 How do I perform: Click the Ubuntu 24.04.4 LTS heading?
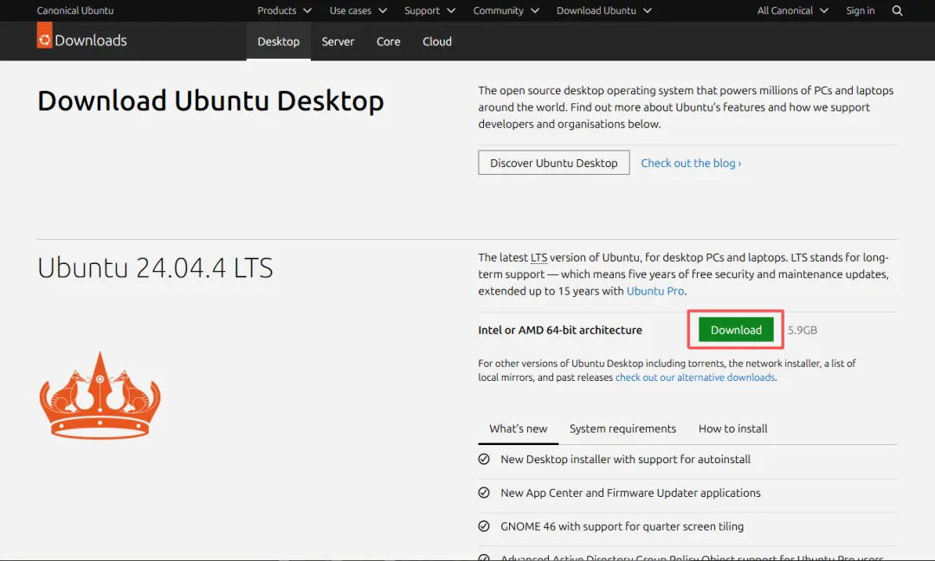coord(155,268)
